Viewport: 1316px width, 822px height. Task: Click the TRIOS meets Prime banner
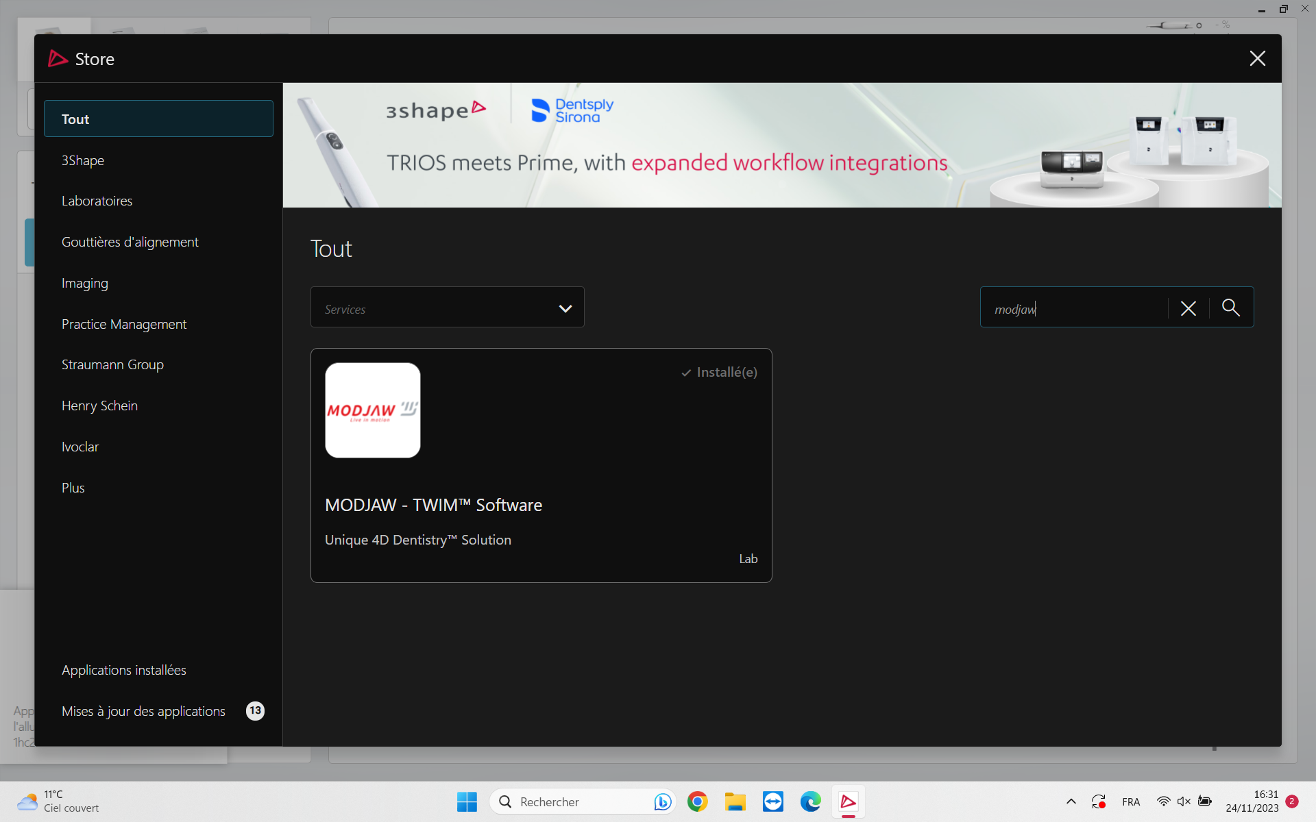pos(781,145)
